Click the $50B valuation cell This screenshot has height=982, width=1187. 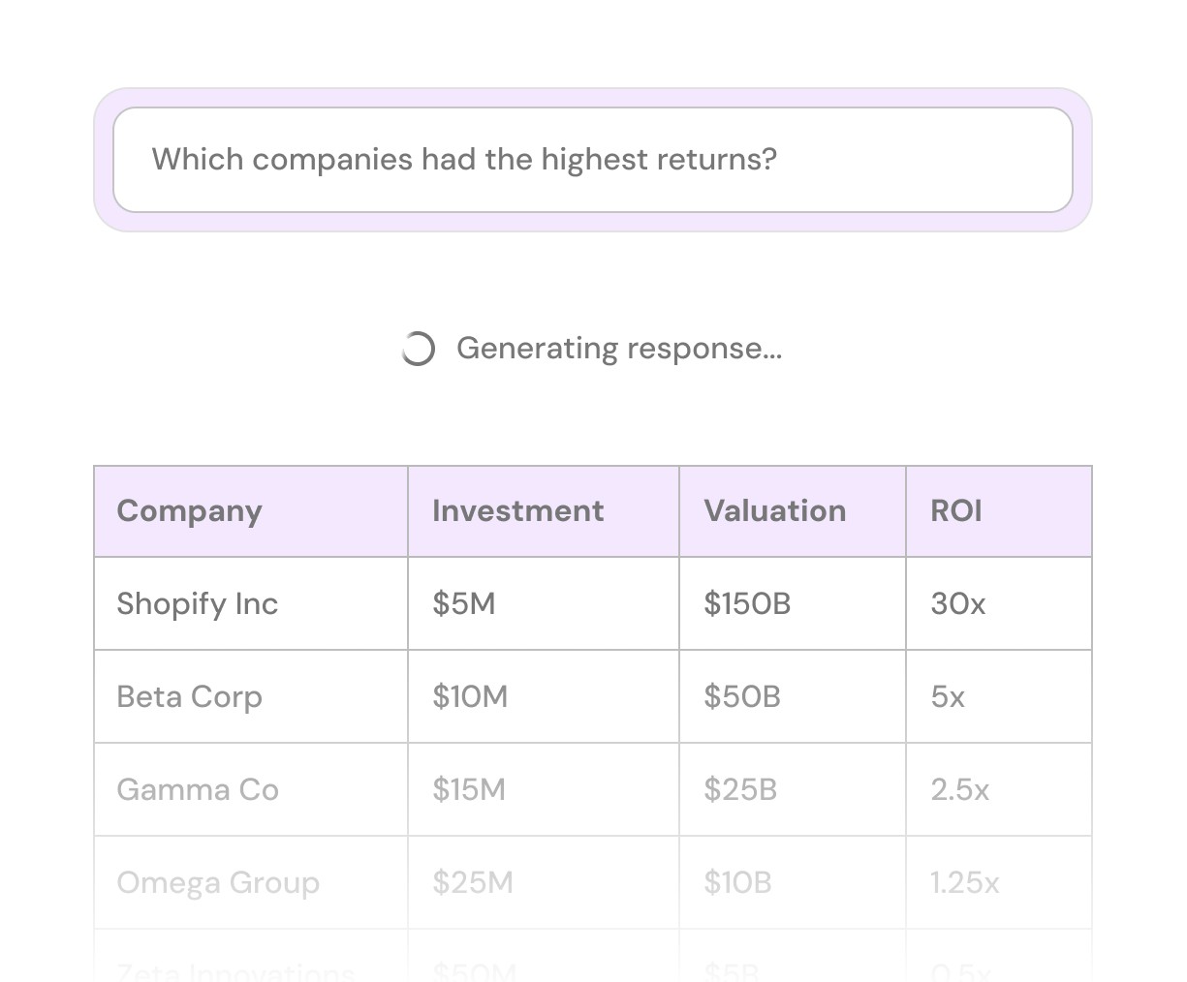tap(793, 696)
